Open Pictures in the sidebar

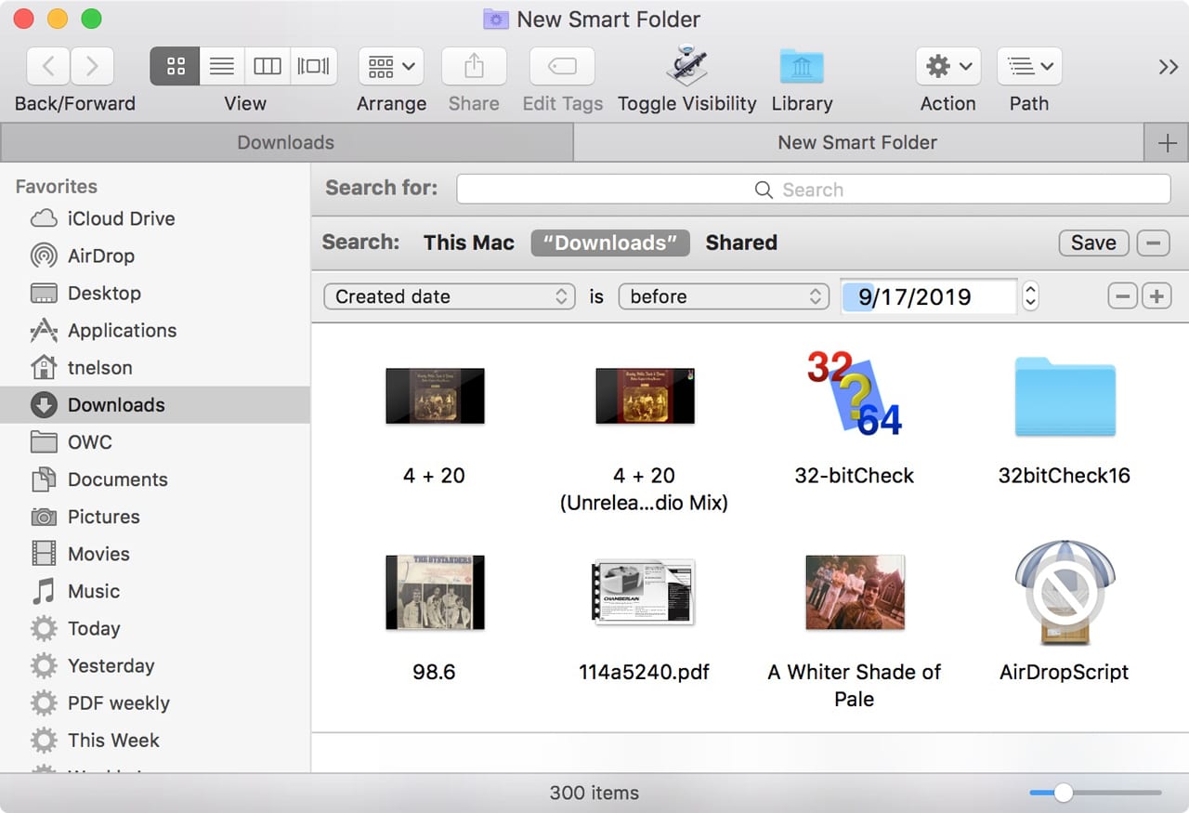[x=155, y=517]
